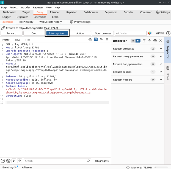Click the memory usage progress bar
171x169 pixels.
click(161, 167)
